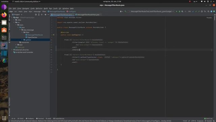
Task: Click Git push arrow icon
Action: (199, 12)
